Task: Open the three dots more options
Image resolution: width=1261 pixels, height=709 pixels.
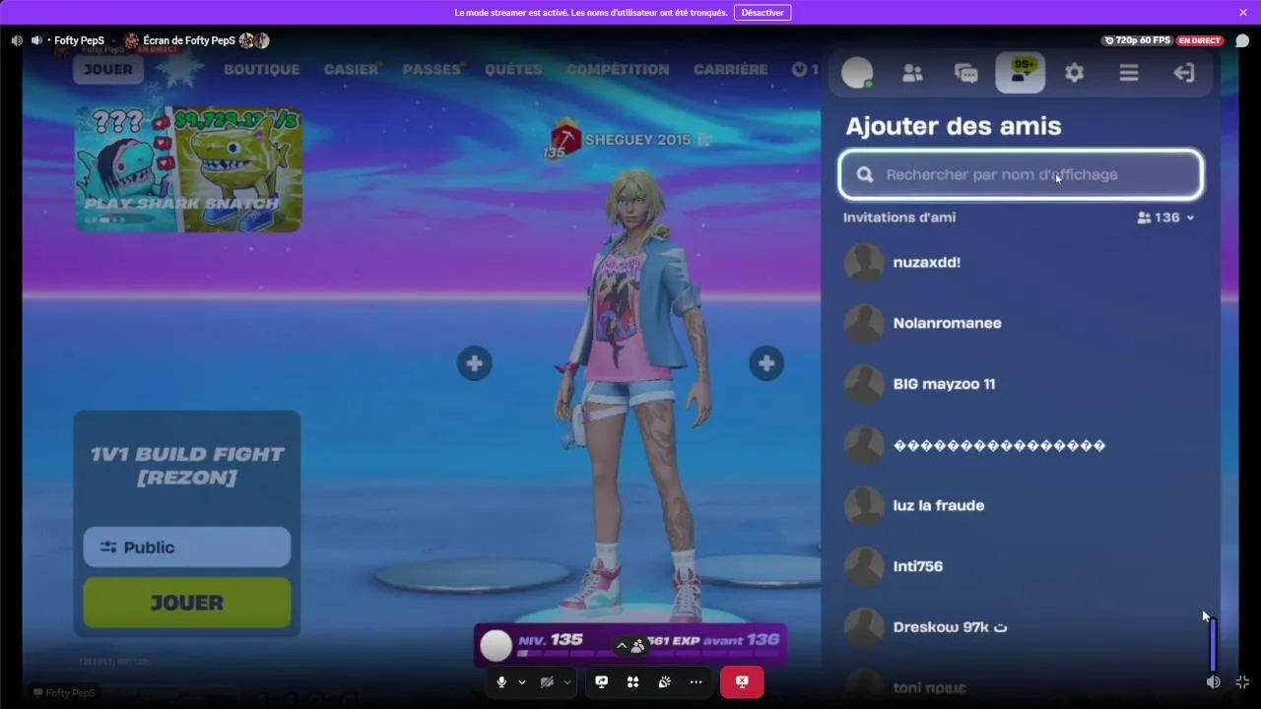Action: 696,681
